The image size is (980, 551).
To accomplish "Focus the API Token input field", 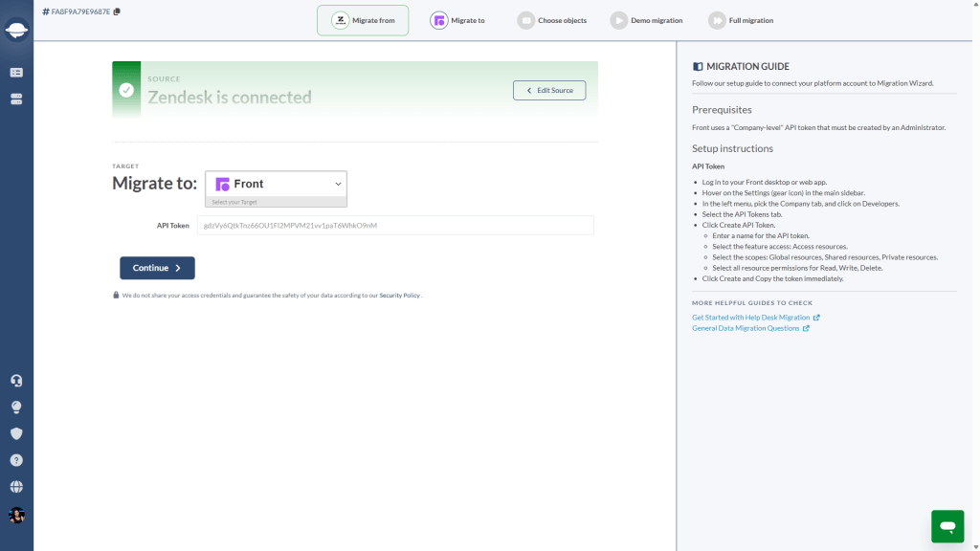I will pos(395,226).
